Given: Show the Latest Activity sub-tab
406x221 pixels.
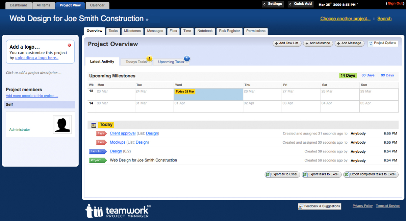Looking at the screenshot, I should 102,62.
